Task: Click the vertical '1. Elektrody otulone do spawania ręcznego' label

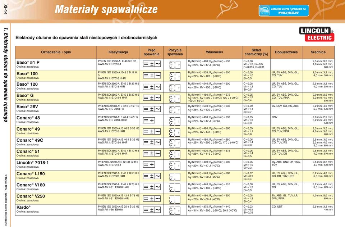Action: coord(6,74)
